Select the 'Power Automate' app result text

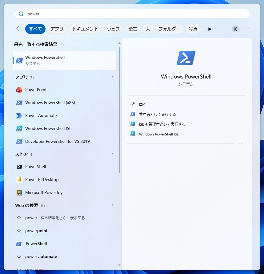pos(41,115)
